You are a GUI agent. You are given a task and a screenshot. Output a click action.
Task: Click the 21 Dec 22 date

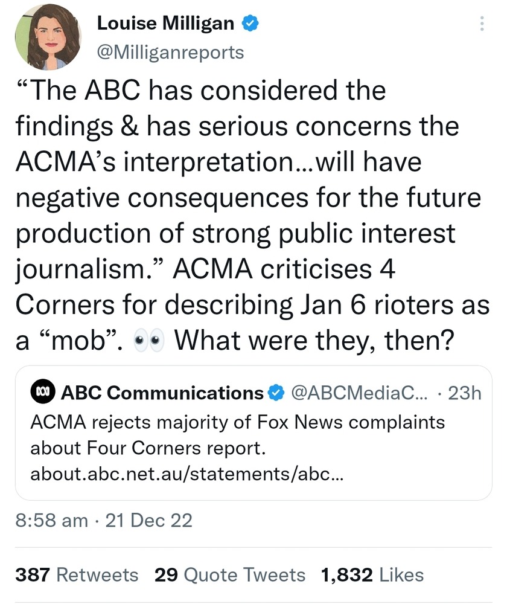tap(148, 520)
